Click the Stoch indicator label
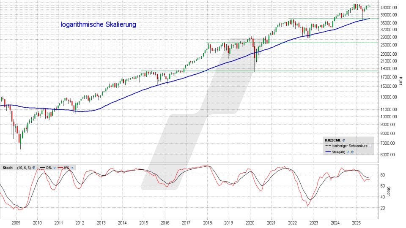 click(x=8, y=168)
